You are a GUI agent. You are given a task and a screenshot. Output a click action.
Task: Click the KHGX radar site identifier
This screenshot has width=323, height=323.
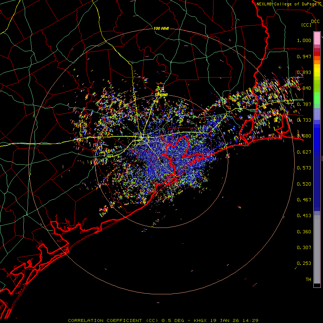click(x=200, y=320)
